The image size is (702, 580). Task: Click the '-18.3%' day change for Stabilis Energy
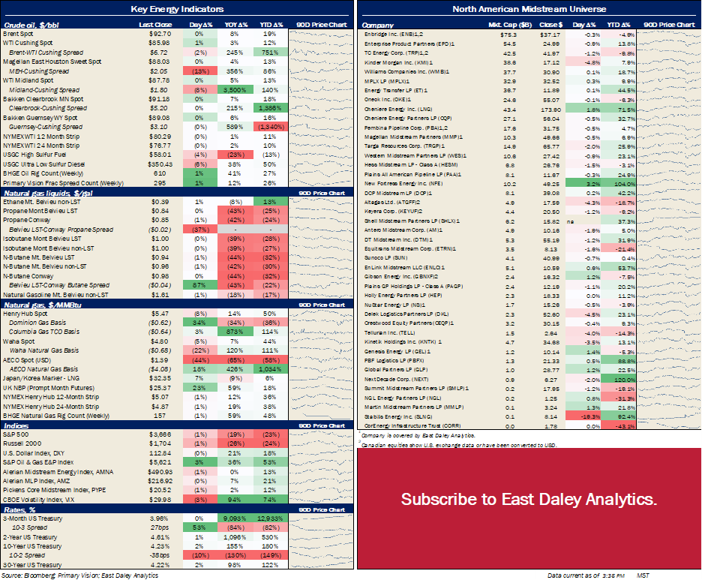point(583,416)
